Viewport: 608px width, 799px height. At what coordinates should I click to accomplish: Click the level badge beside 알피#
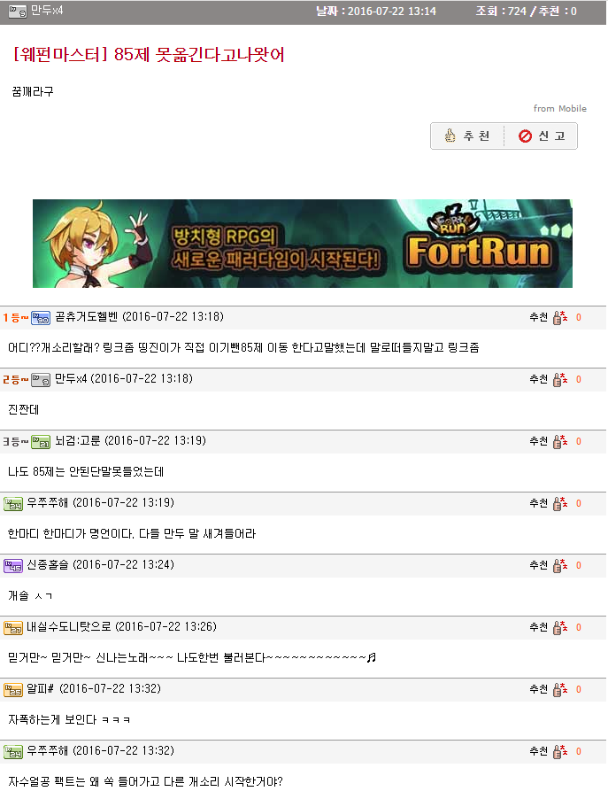13,690
